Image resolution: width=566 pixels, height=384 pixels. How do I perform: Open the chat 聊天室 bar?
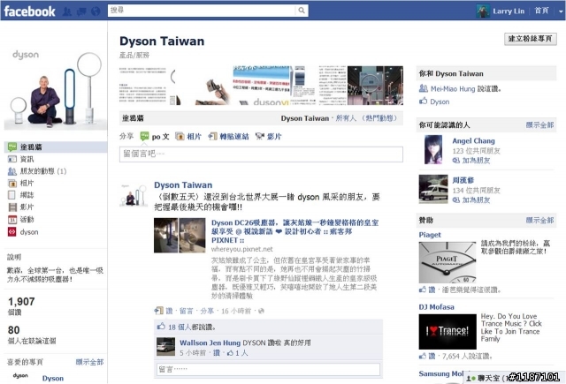pos(515,378)
